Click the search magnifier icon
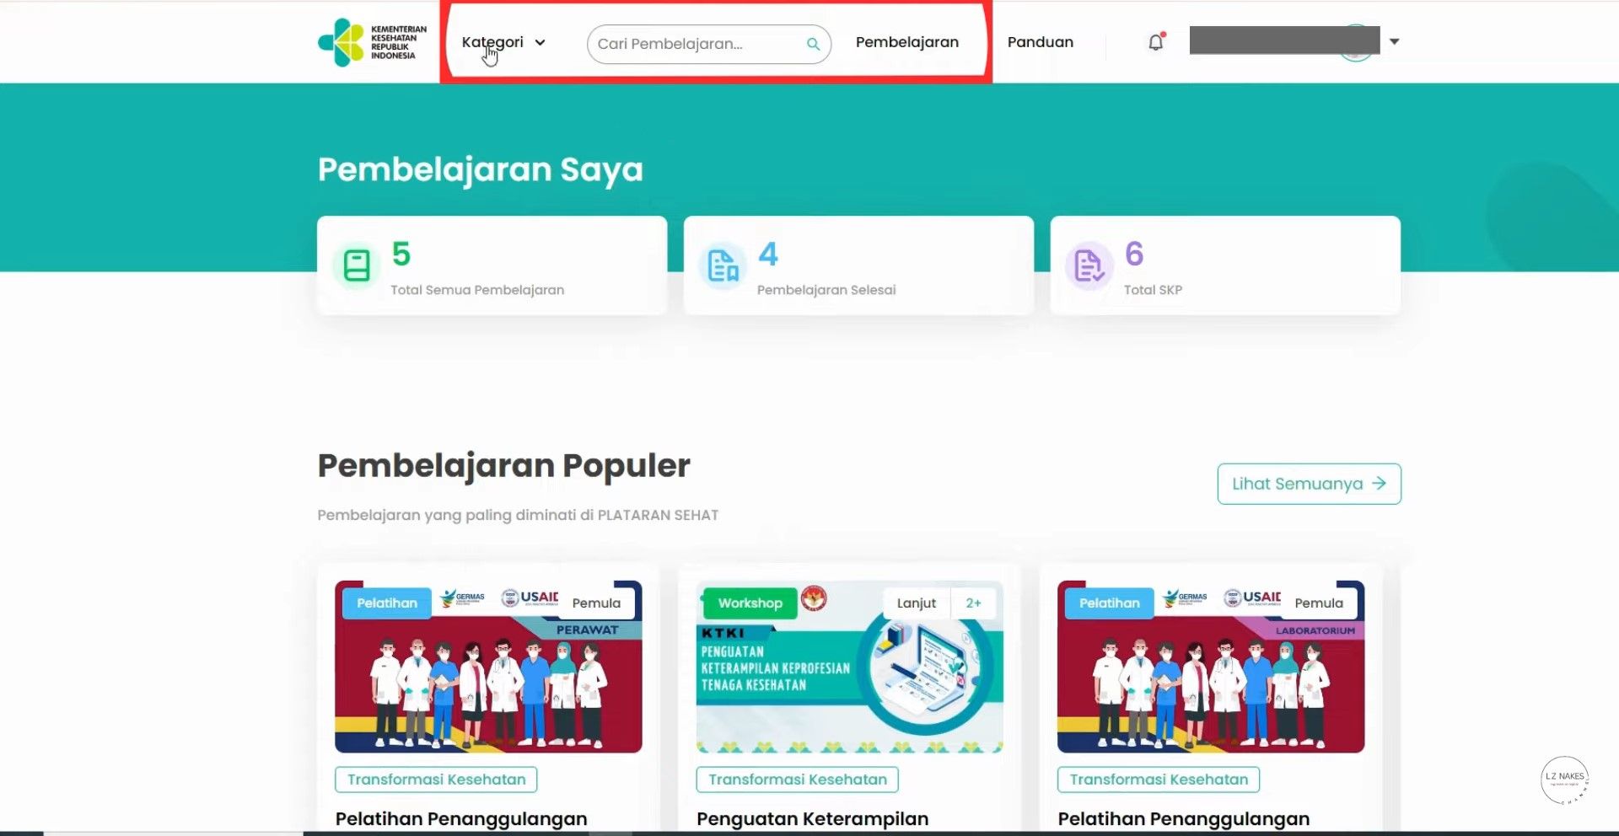The width and height of the screenshot is (1619, 836). (813, 44)
